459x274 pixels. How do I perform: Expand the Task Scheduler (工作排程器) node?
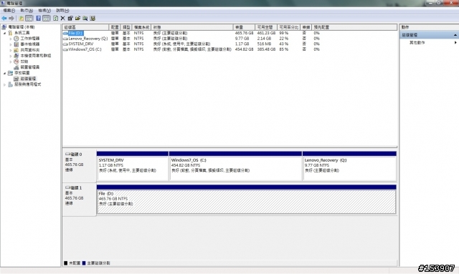pos(11,39)
